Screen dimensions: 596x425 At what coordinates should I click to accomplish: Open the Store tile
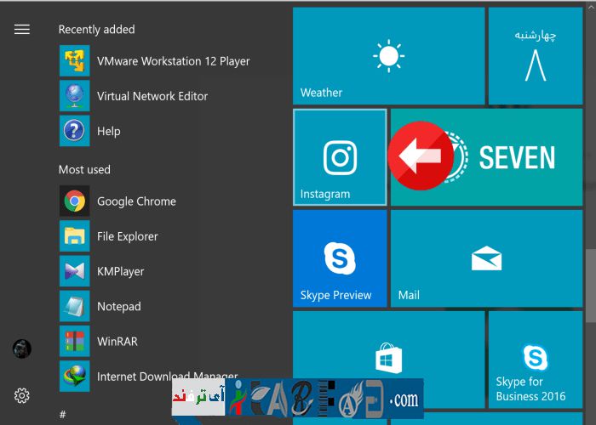pyautogui.click(x=388, y=361)
